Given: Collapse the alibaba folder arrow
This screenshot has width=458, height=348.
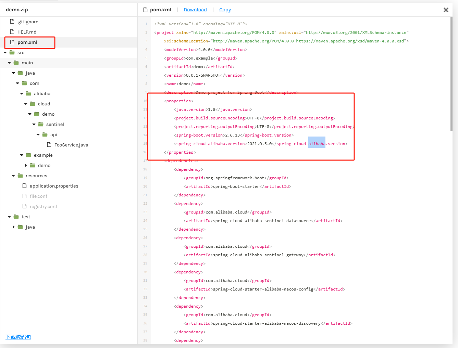Looking at the screenshot, I should 22,93.
